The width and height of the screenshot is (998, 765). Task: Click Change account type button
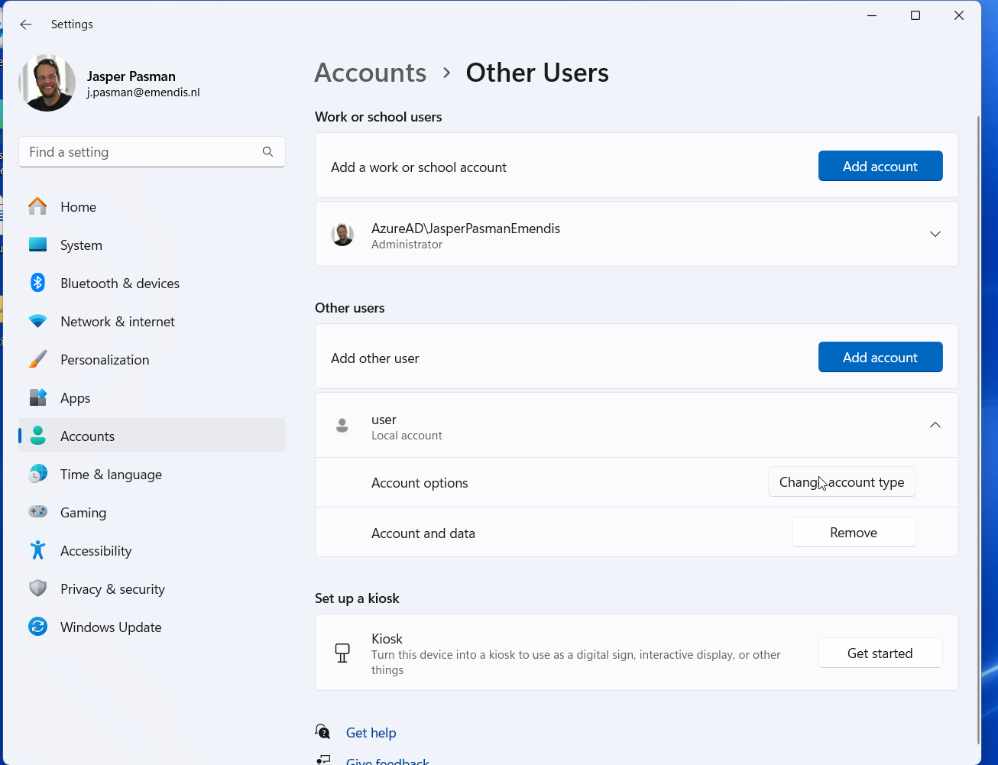841,482
